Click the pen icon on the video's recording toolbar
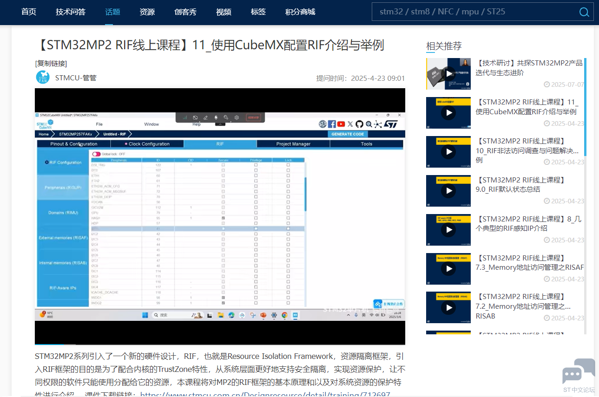 [205, 118]
